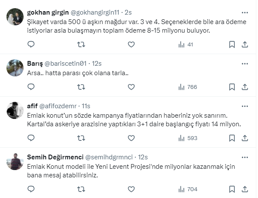
Task: Retweet afif's tweet
Action: 81,138
